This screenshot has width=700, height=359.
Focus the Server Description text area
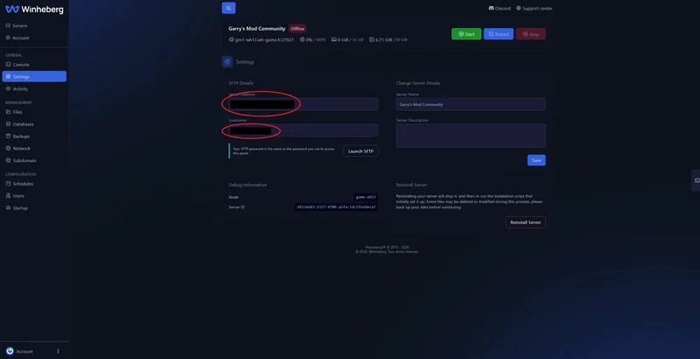(471, 136)
